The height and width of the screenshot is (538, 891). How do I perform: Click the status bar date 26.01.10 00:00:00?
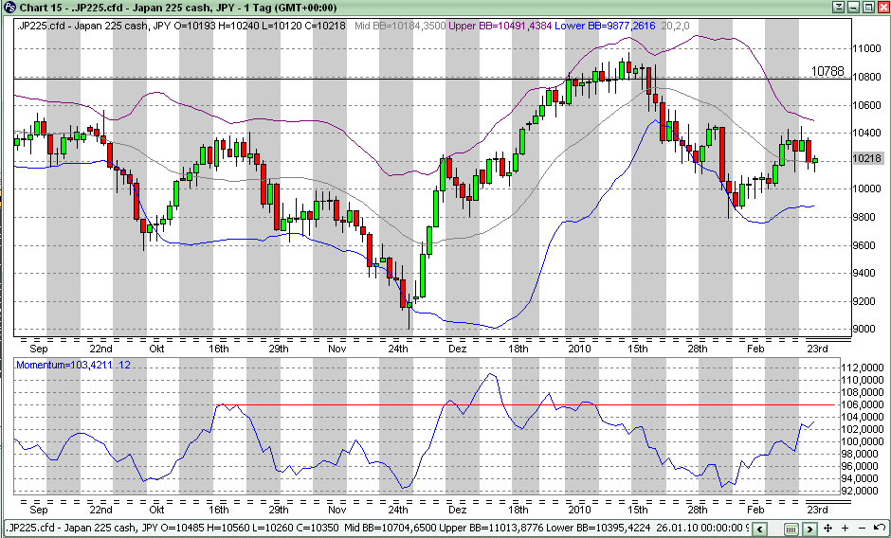tap(699, 528)
